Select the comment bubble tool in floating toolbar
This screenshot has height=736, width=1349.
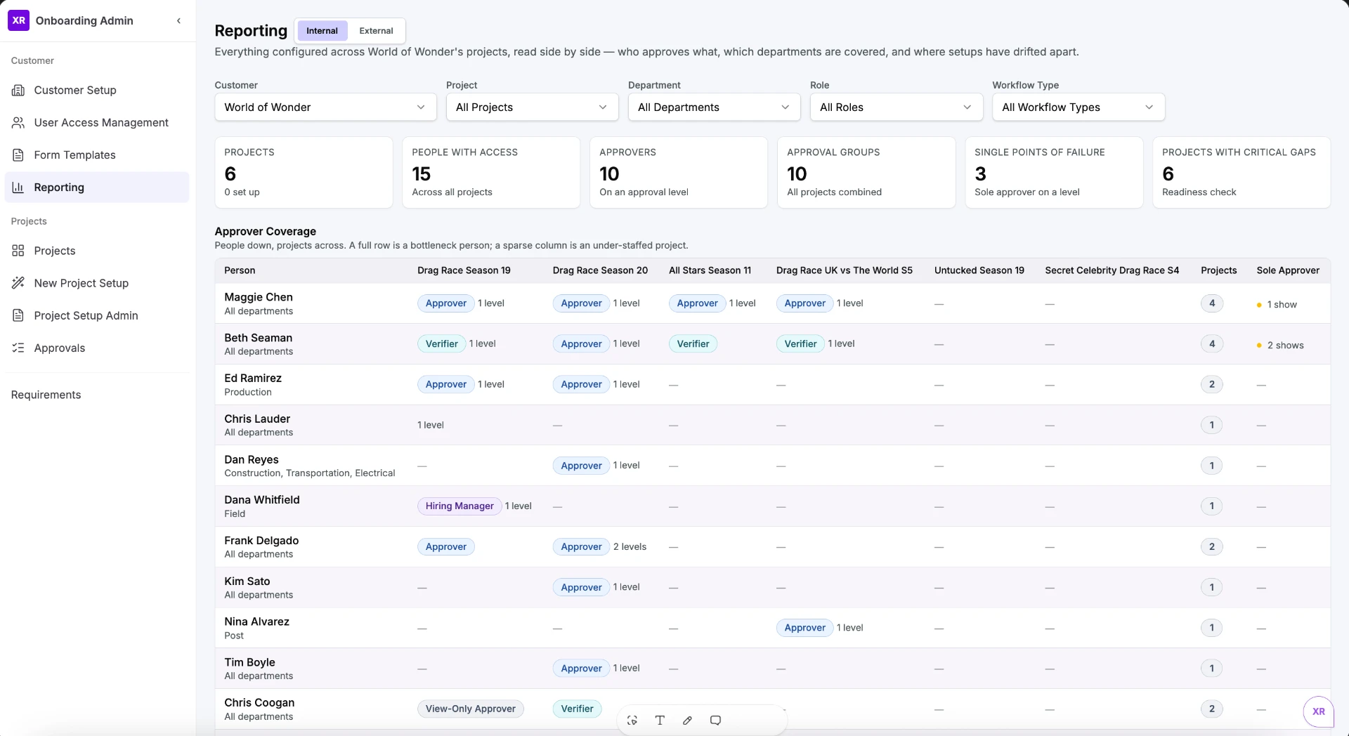[x=715, y=720]
